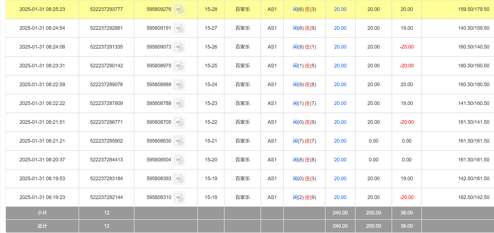The width and height of the screenshot is (494, 233).
Task: Click the 小计 subtotal row label
Action: point(42,213)
